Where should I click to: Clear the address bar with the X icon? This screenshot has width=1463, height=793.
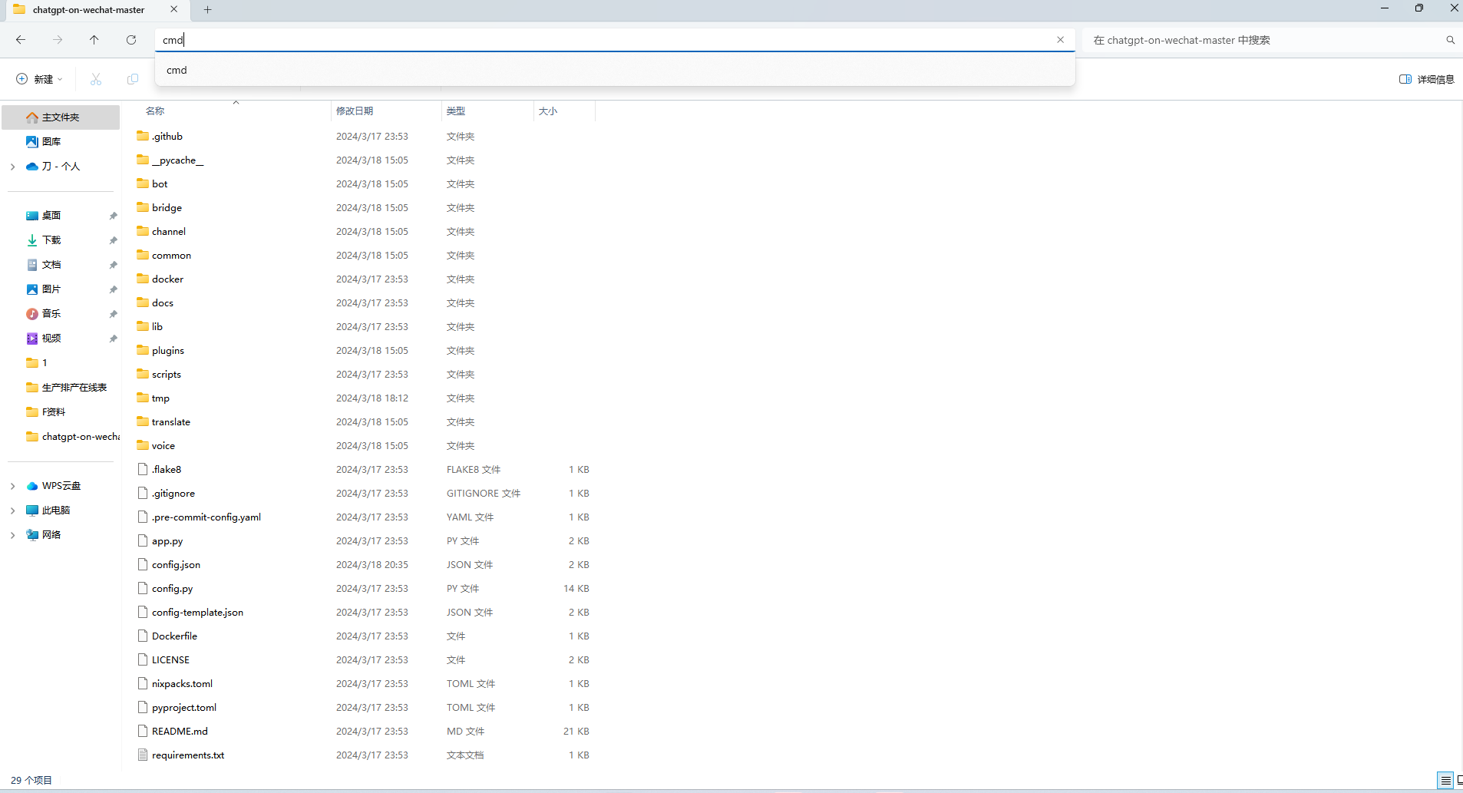[x=1060, y=40]
